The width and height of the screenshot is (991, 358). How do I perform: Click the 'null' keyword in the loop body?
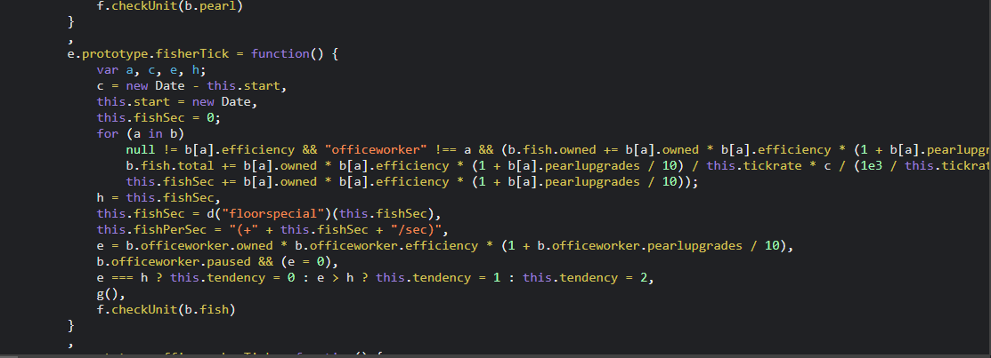(x=141, y=150)
